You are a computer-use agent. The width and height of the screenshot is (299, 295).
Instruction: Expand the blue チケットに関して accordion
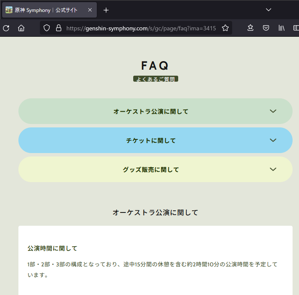point(155,140)
